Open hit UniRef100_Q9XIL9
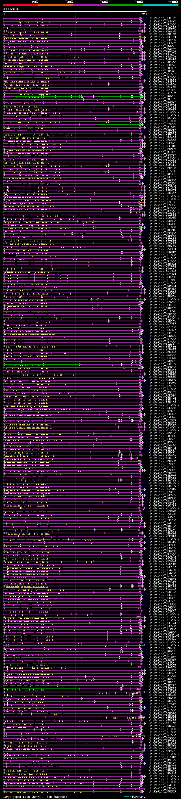The height and width of the screenshot is (799, 181). (162, 31)
